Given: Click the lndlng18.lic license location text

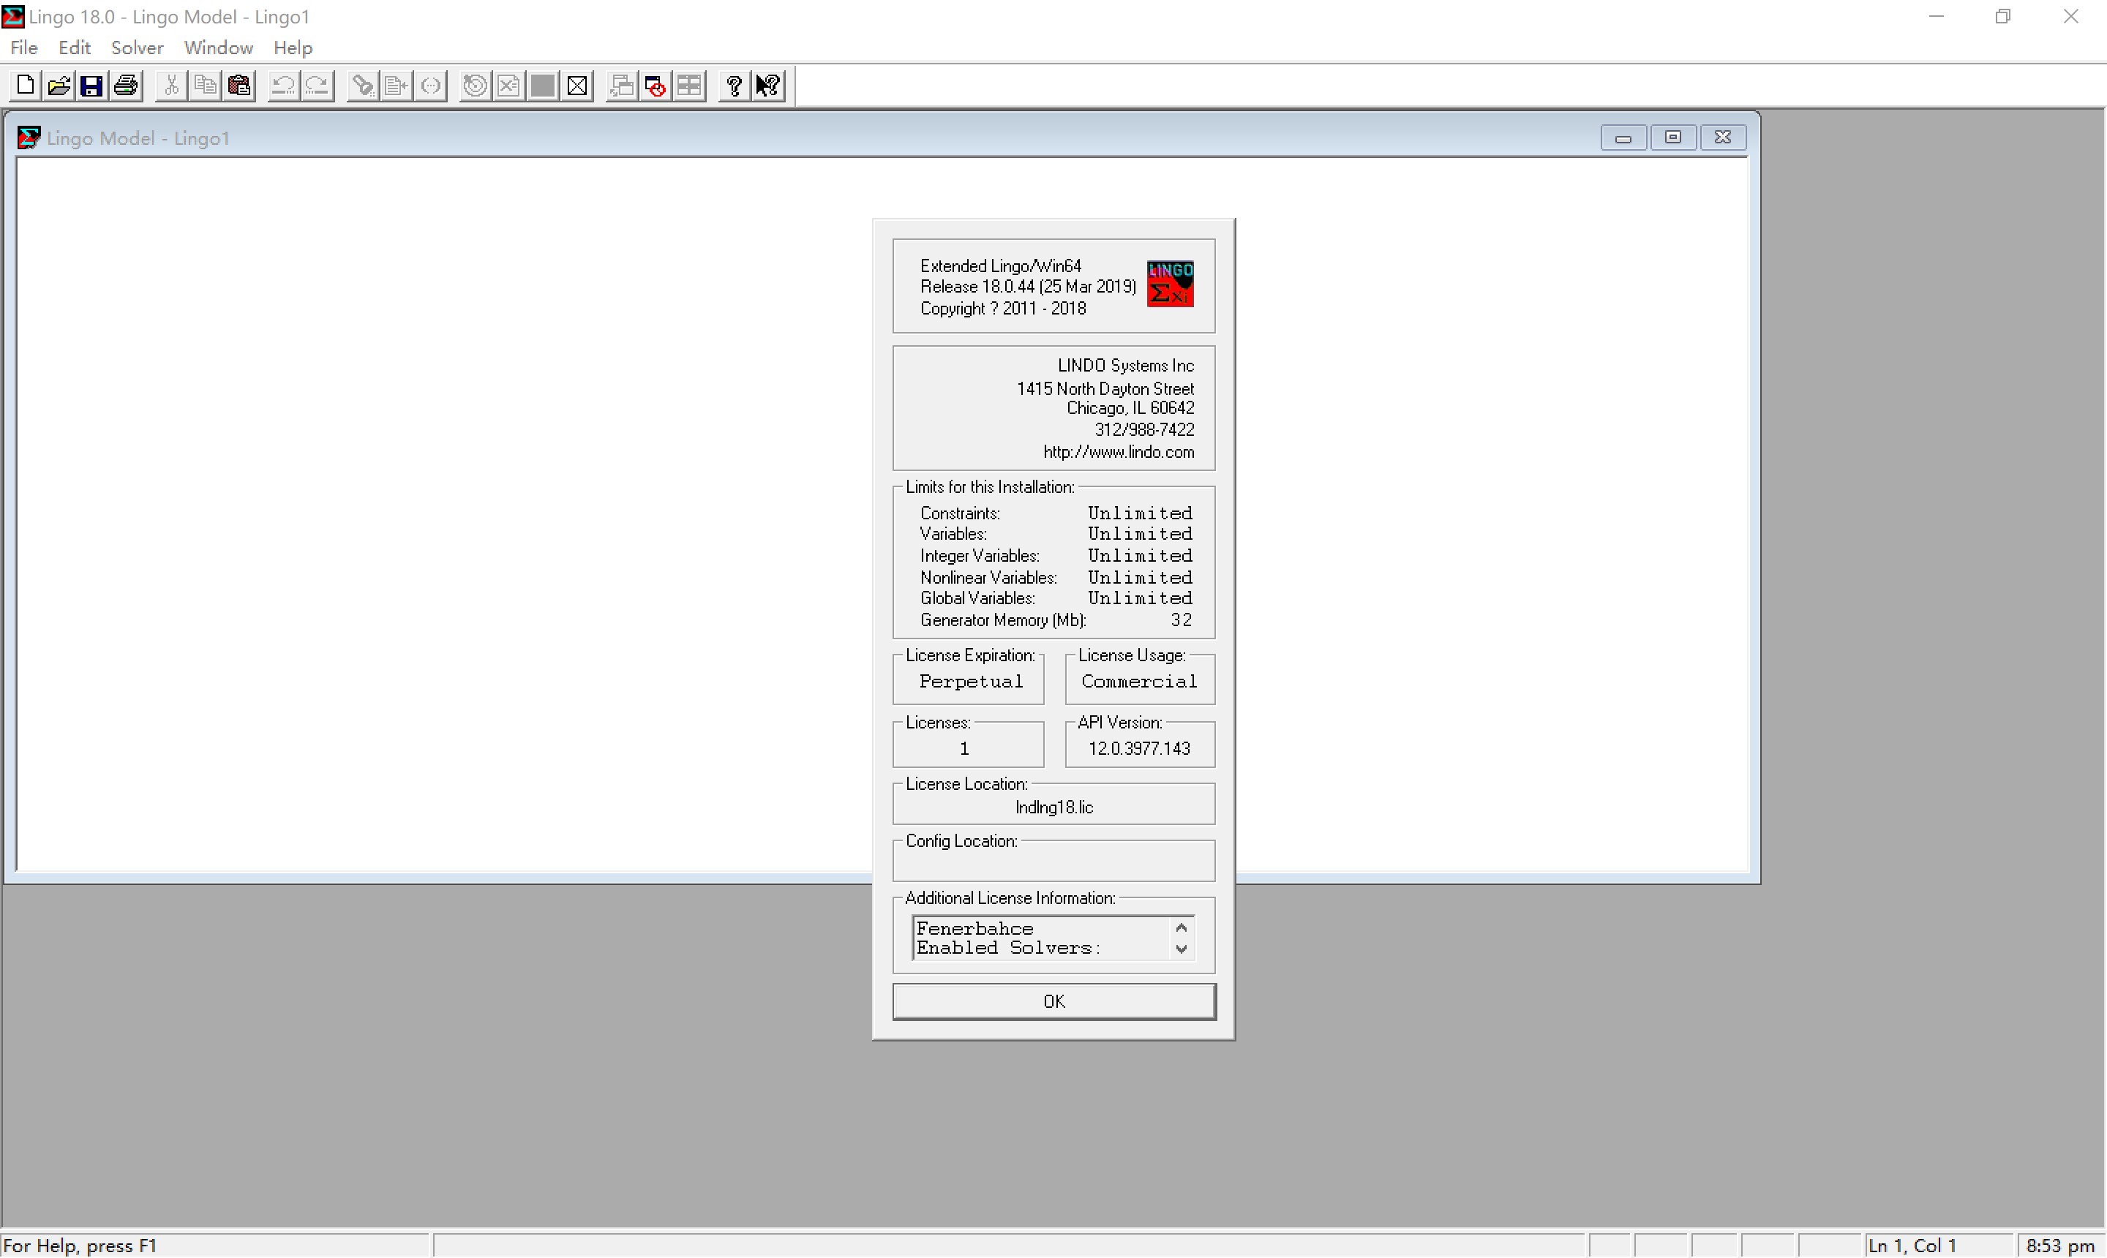Looking at the screenshot, I should 1054,808.
